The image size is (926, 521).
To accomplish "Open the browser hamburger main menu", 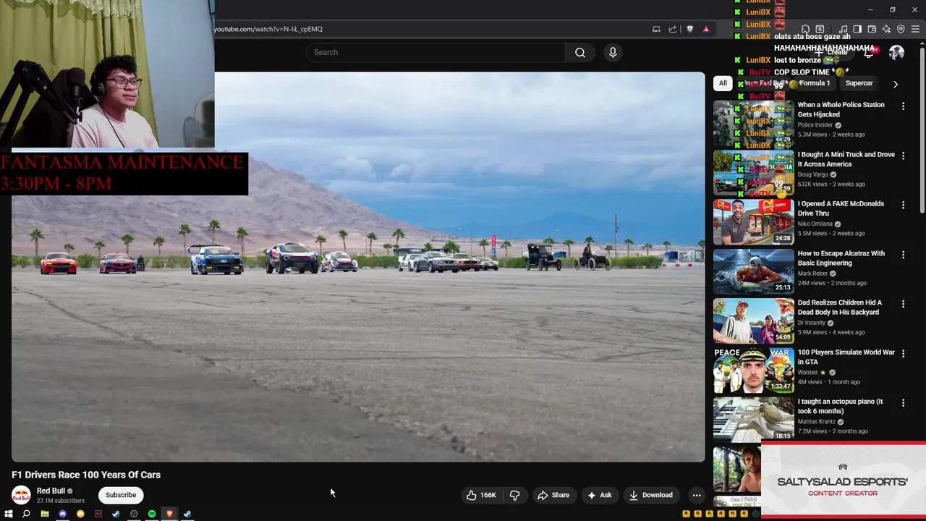I will [915, 29].
